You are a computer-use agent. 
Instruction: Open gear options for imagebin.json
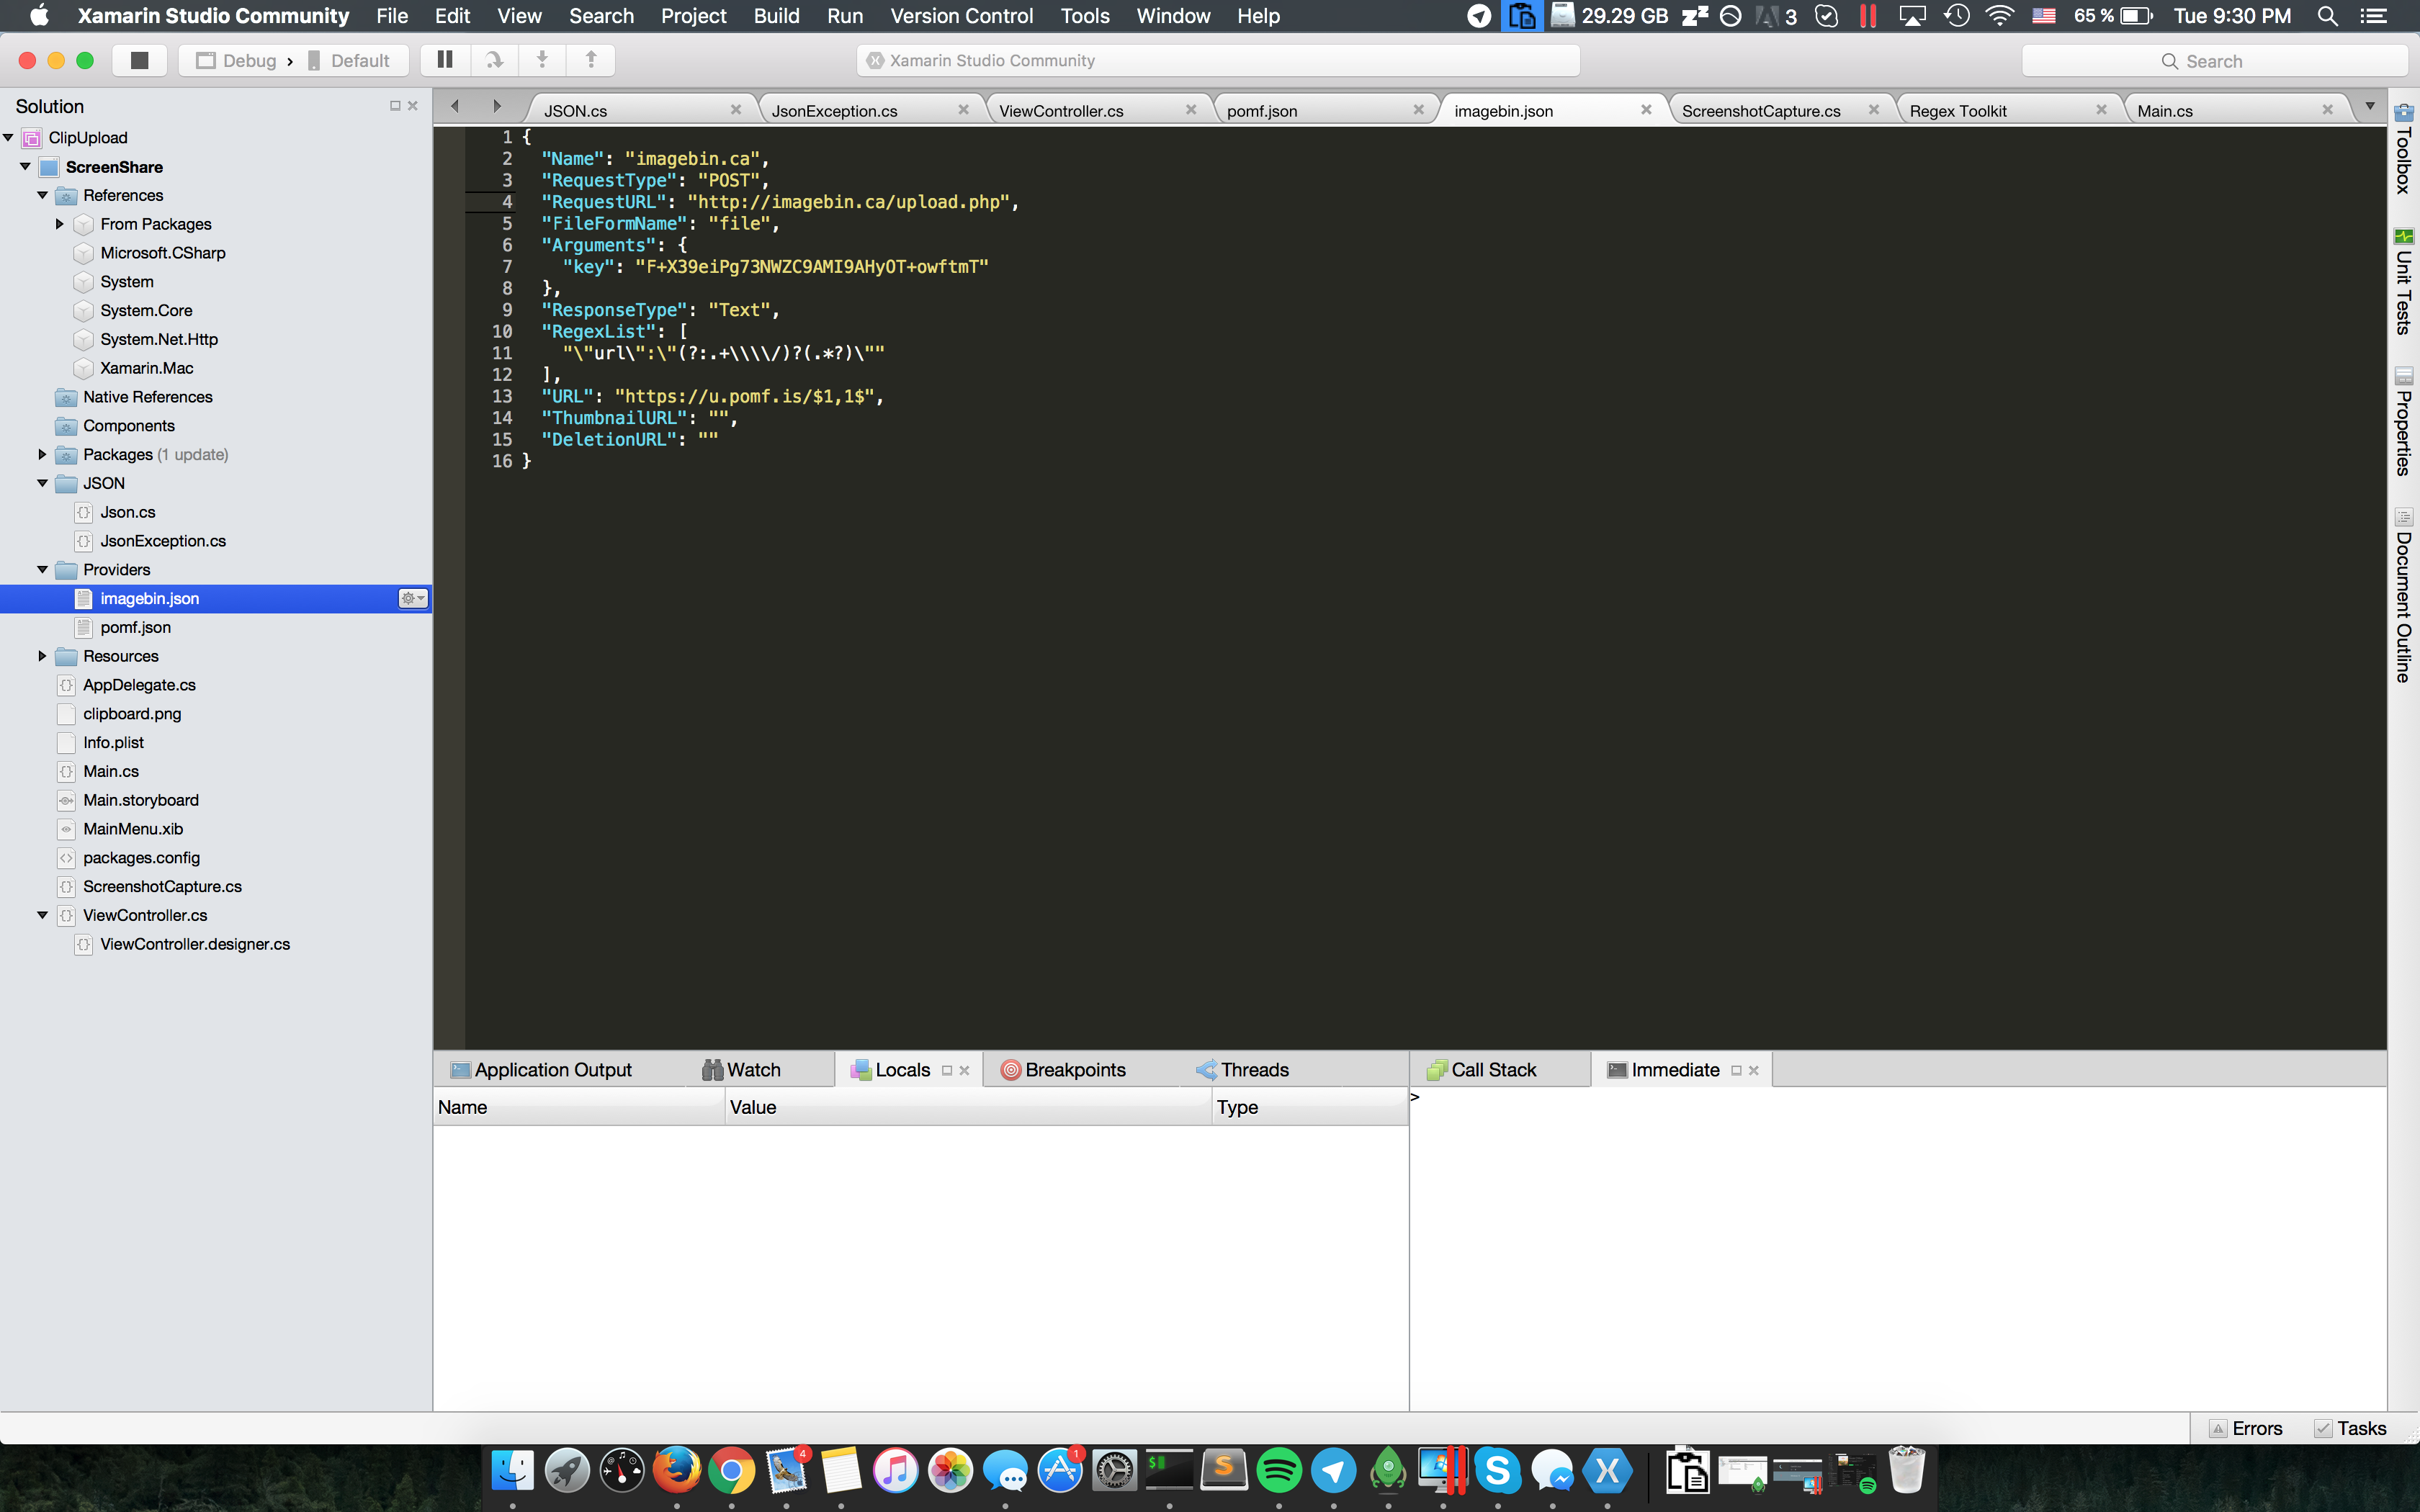[413, 598]
